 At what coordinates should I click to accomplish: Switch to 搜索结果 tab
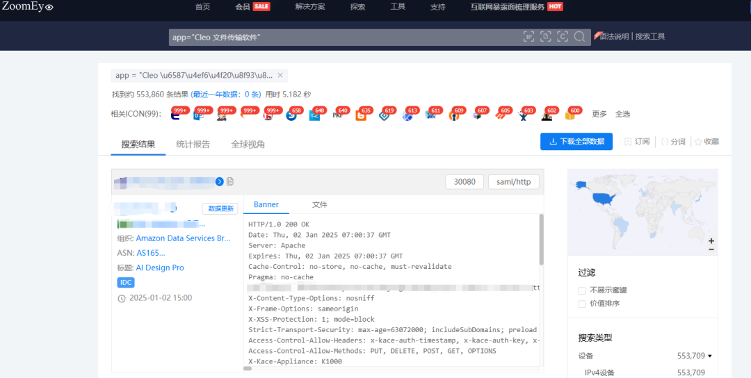[138, 144]
